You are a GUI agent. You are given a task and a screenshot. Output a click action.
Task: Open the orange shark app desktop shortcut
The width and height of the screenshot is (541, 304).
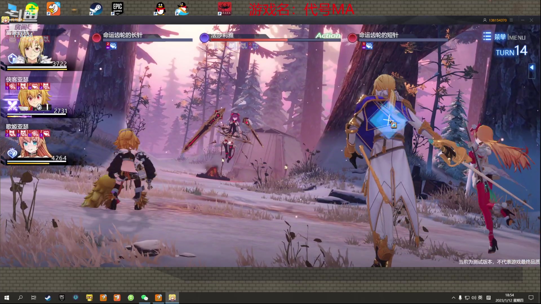tap(53, 9)
